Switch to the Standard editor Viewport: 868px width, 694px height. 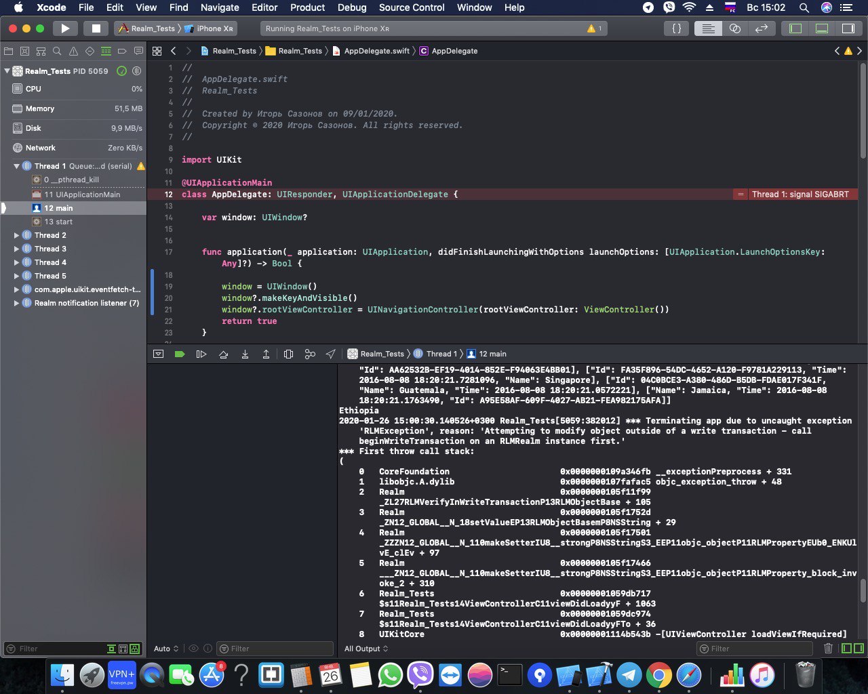[707, 28]
